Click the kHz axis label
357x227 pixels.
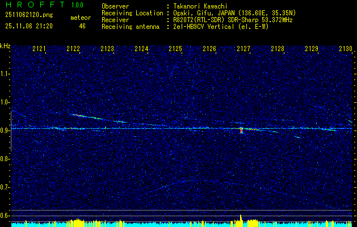click(5, 46)
